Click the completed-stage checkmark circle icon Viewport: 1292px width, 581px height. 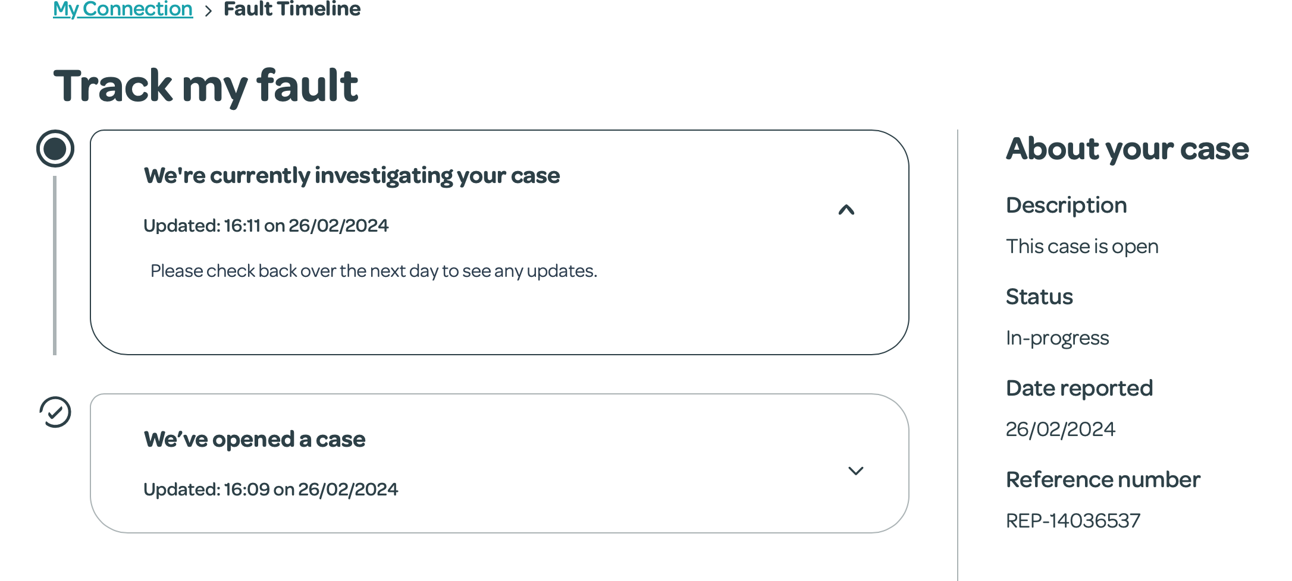click(x=55, y=412)
